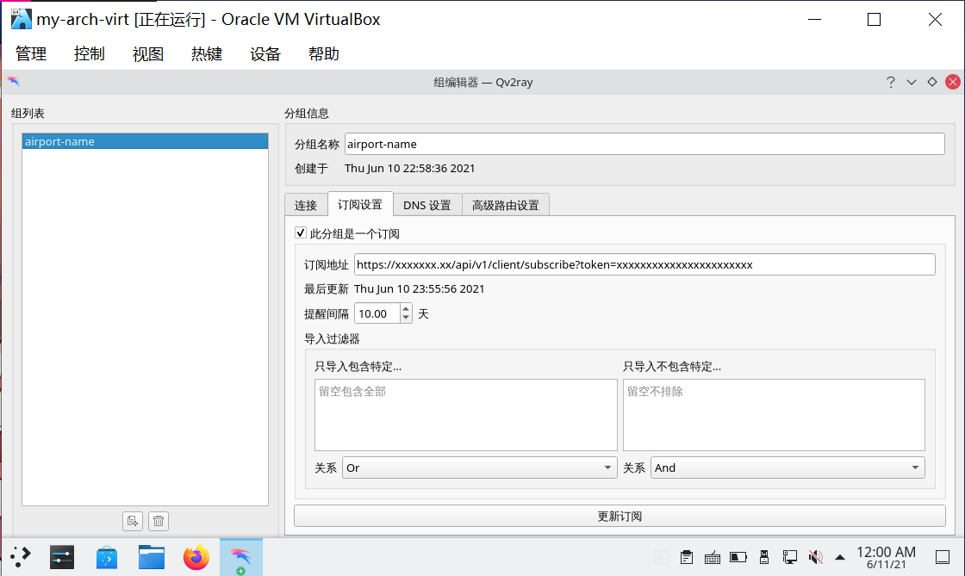Click the add new group icon
The height and width of the screenshot is (576, 965).
tap(132, 521)
